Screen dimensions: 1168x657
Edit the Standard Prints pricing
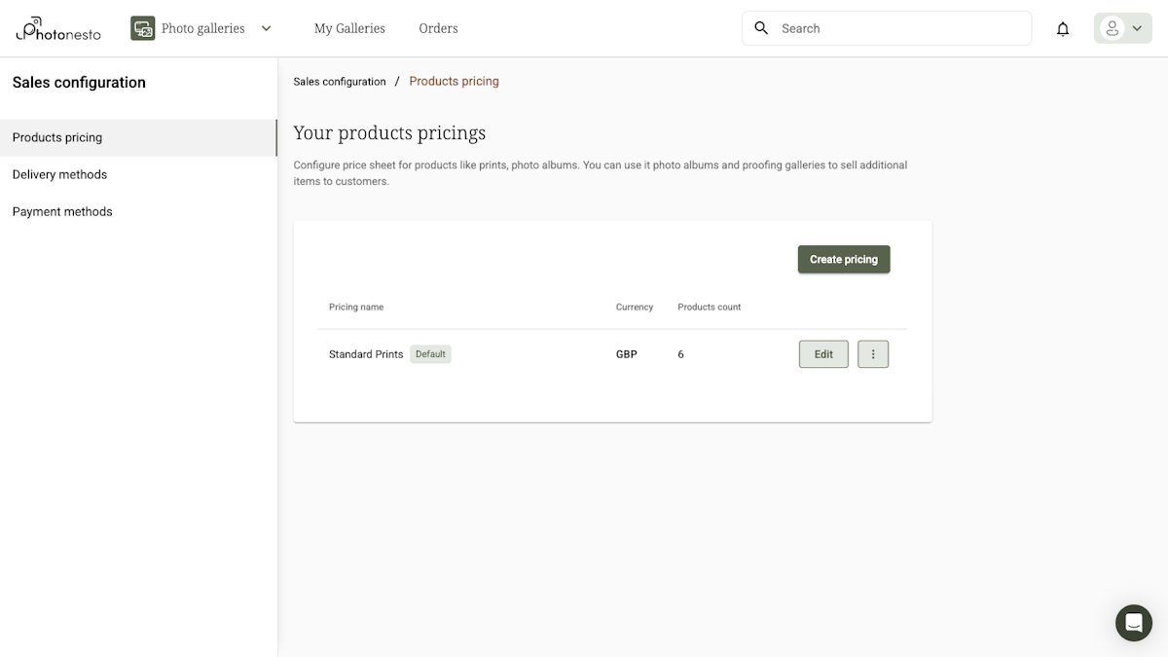pyautogui.click(x=822, y=353)
